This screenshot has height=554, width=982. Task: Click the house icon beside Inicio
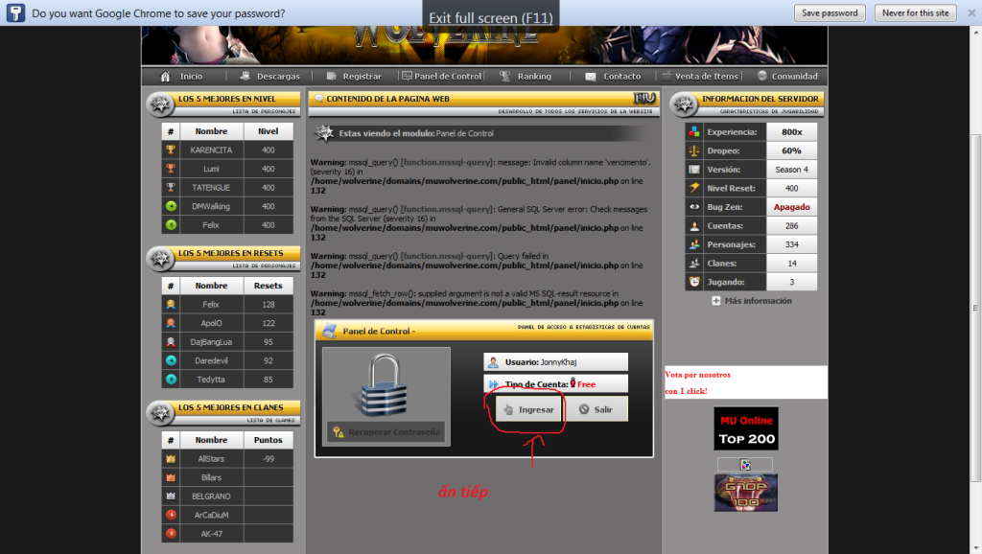click(165, 77)
